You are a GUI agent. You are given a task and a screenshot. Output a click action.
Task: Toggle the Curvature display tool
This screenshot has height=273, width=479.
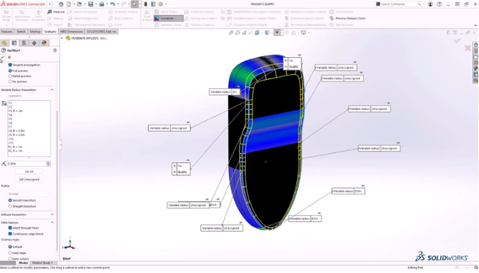(168, 18)
